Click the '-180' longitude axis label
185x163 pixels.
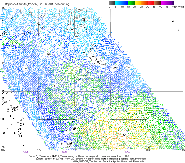(2, 150)
